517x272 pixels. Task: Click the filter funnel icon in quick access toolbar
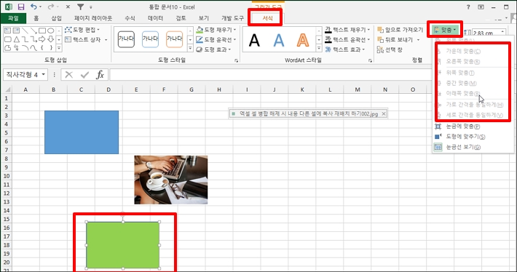(80, 7)
